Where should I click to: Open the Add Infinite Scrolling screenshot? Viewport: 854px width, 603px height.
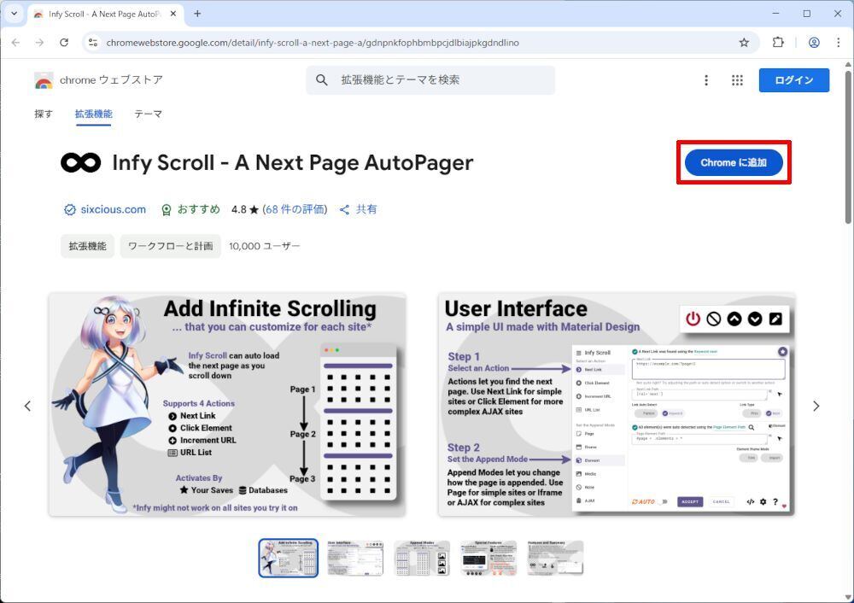pos(227,404)
